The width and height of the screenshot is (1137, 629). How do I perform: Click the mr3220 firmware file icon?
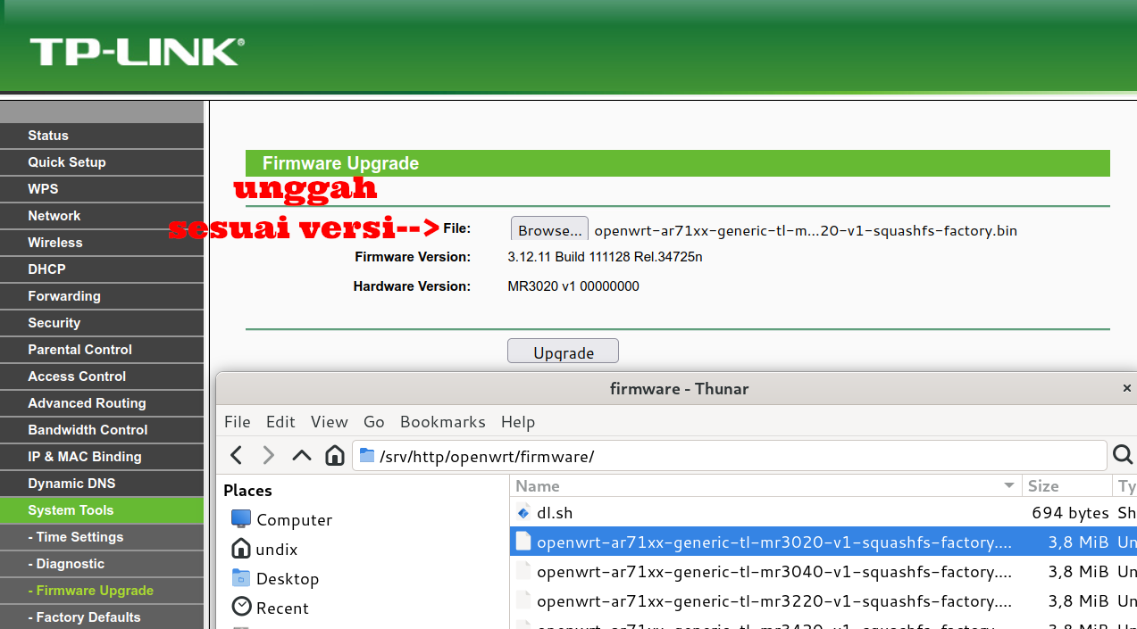click(x=523, y=600)
